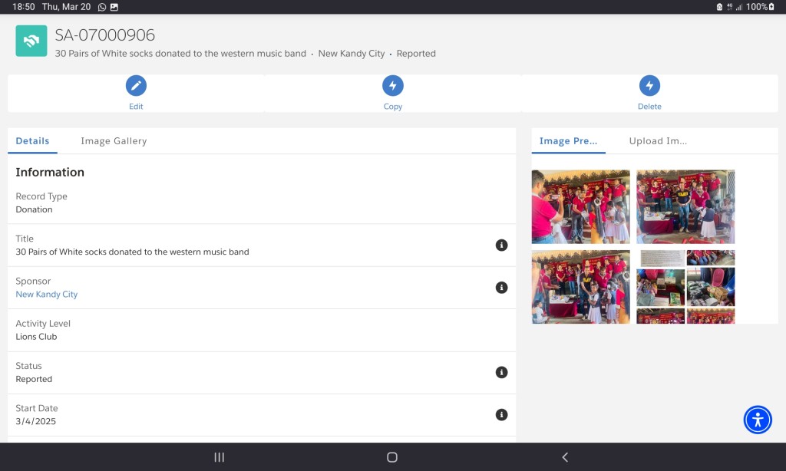The image size is (786, 471).
Task: Tap Android recent apps button
Action: point(219,457)
